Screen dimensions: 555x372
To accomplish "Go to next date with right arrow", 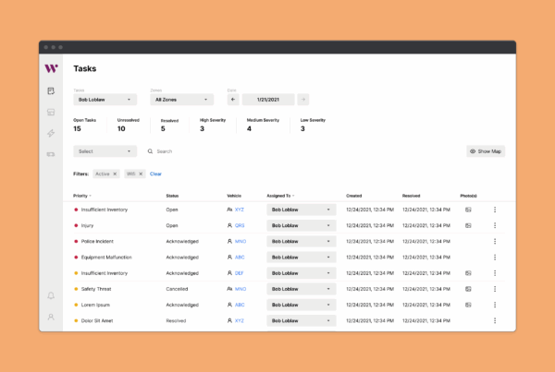I will (303, 100).
